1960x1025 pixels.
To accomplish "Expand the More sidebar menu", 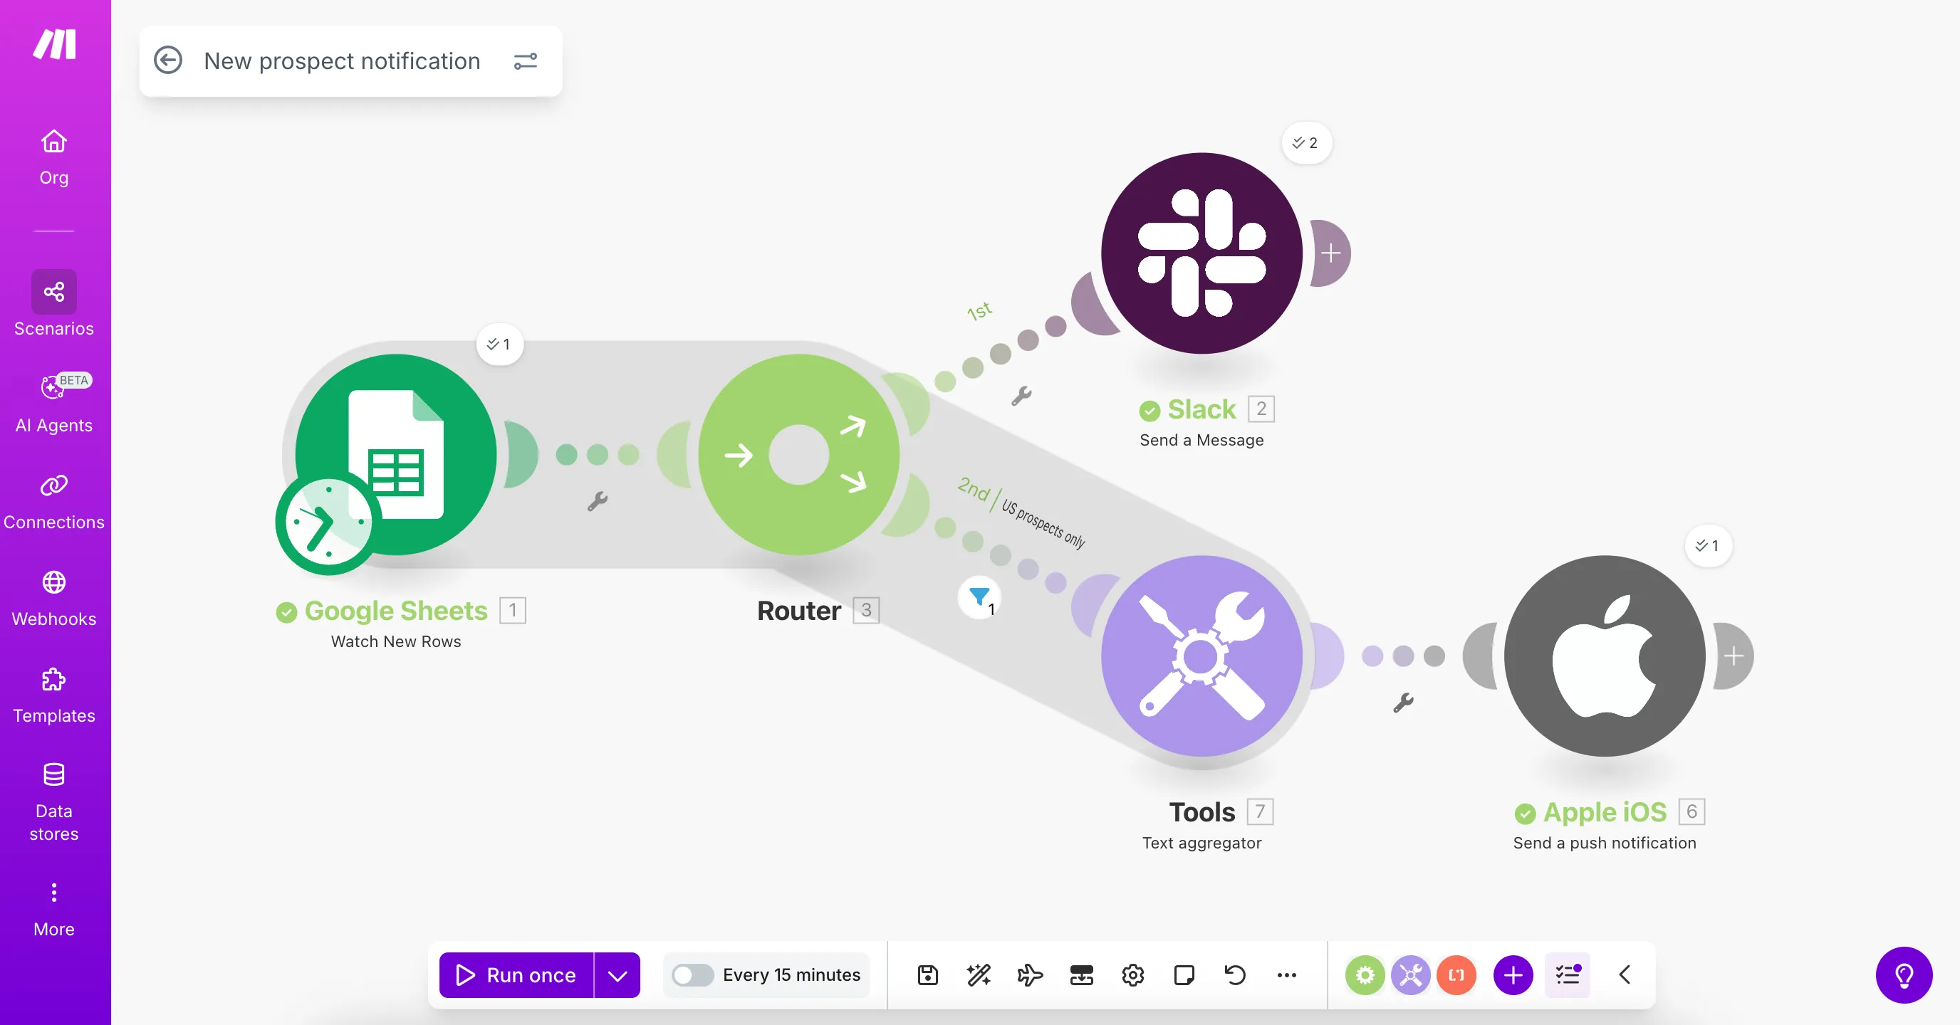I will (54, 910).
